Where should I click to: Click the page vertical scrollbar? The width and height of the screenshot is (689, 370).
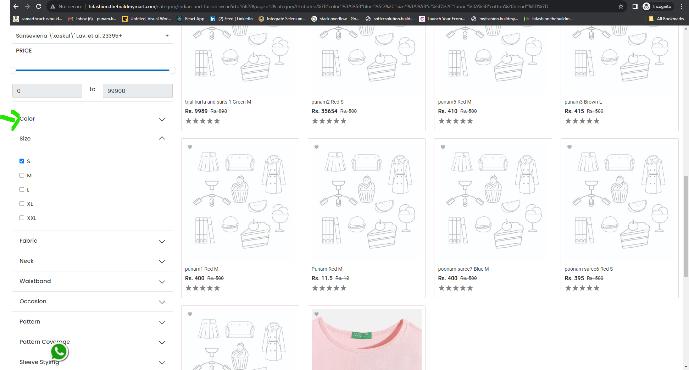click(x=686, y=226)
